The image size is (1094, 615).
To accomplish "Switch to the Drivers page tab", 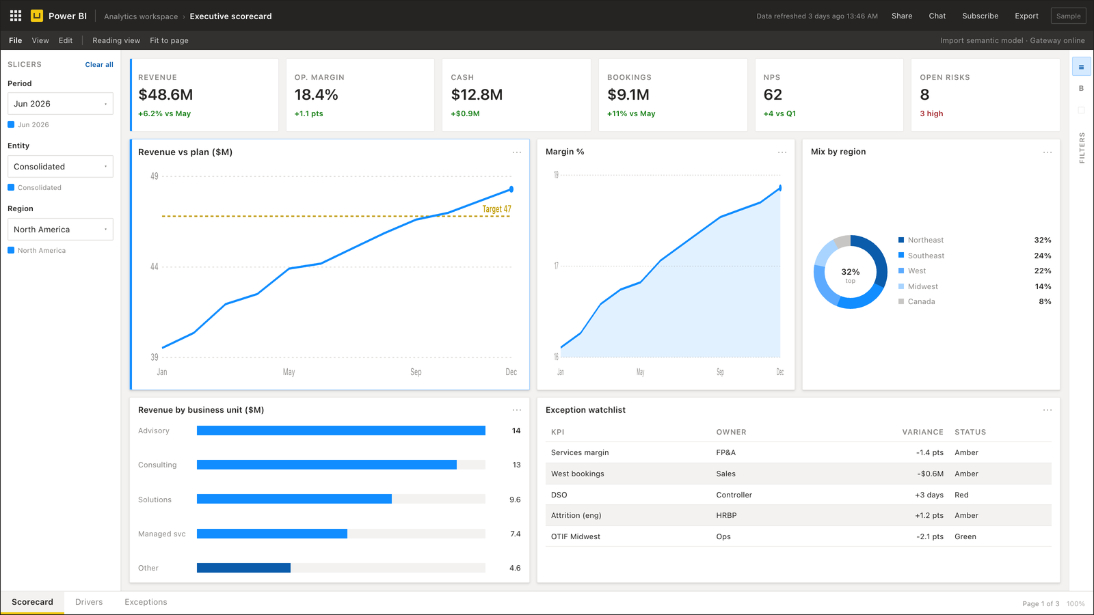I will click(89, 602).
